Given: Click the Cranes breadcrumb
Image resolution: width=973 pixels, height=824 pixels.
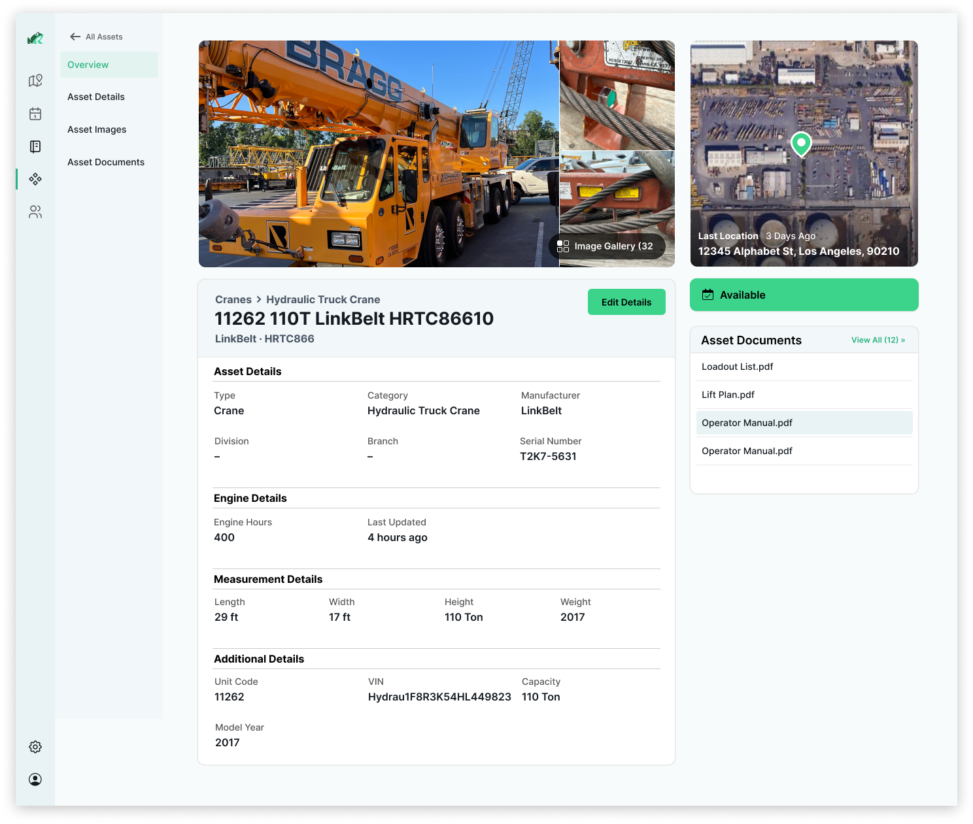Looking at the screenshot, I should [233, 299].
